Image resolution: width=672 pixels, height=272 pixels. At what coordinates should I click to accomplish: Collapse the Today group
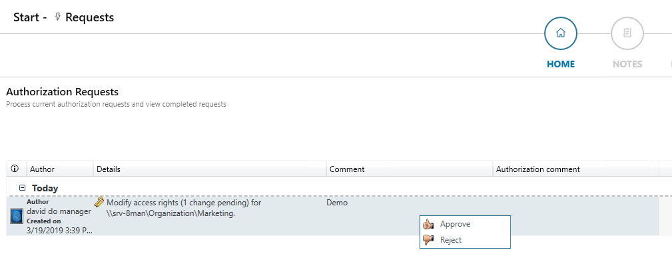tap(22, 189)
